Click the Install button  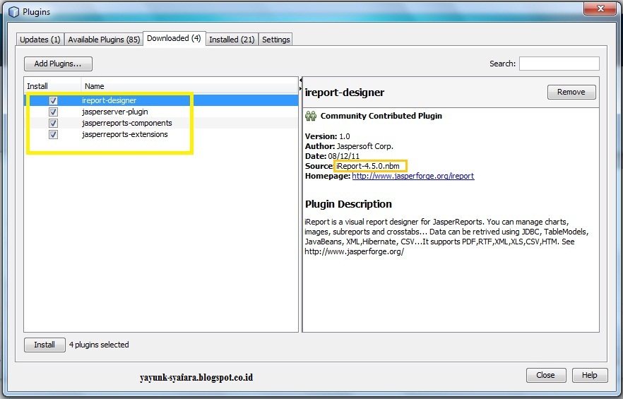(44, 345)
